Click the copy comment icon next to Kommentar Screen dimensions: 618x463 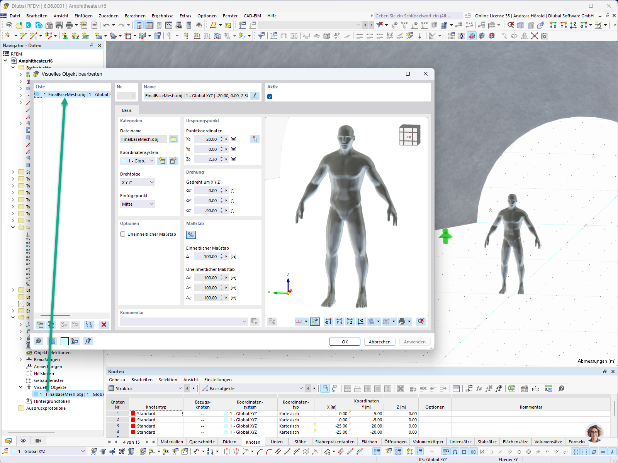(x=254, y=321)
